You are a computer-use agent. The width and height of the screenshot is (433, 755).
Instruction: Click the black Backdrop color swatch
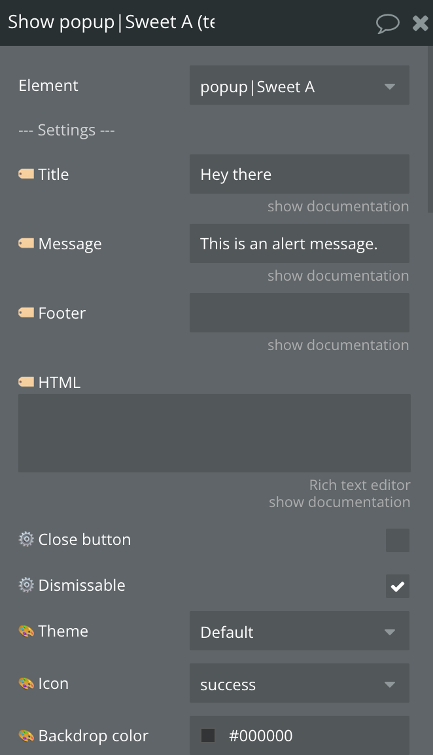coord(208,735)
